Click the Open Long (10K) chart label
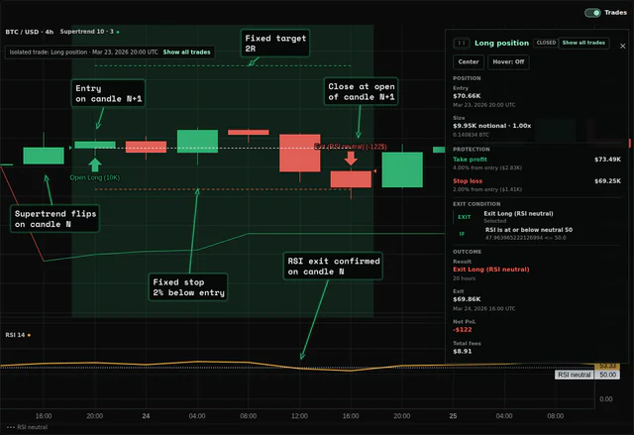Screen dimensions: 634x435 95,177
